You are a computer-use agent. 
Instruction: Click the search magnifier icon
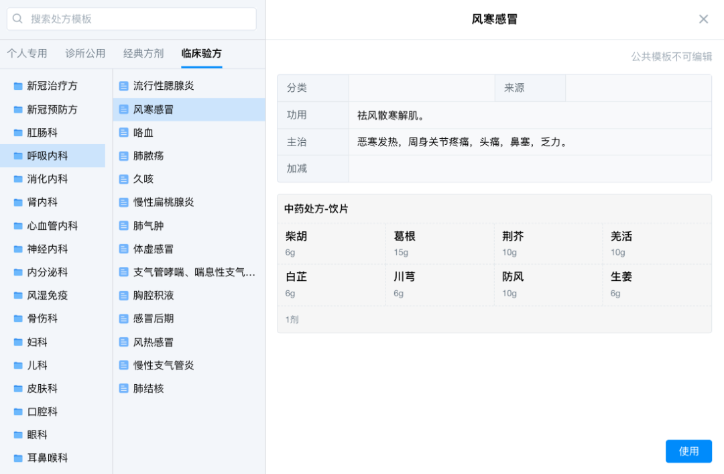point(18,19)
